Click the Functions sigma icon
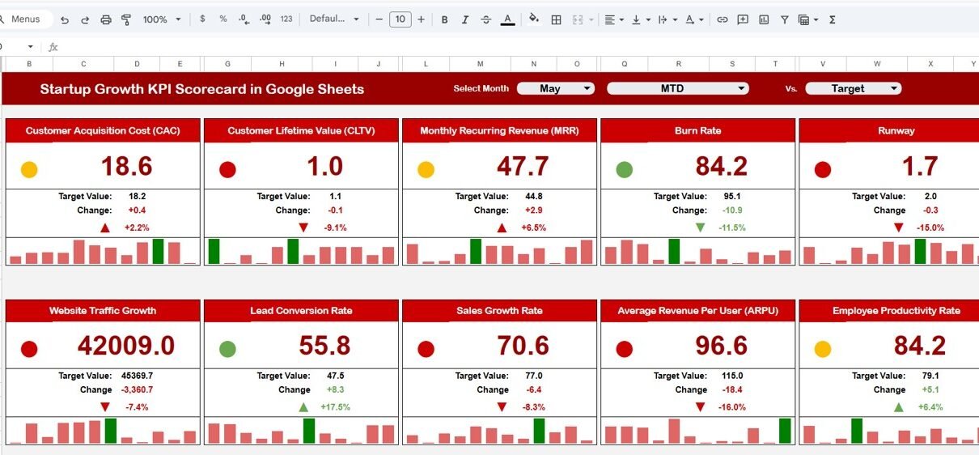Image resolution: width=979 pixels, height=455 pixels. 833,19
